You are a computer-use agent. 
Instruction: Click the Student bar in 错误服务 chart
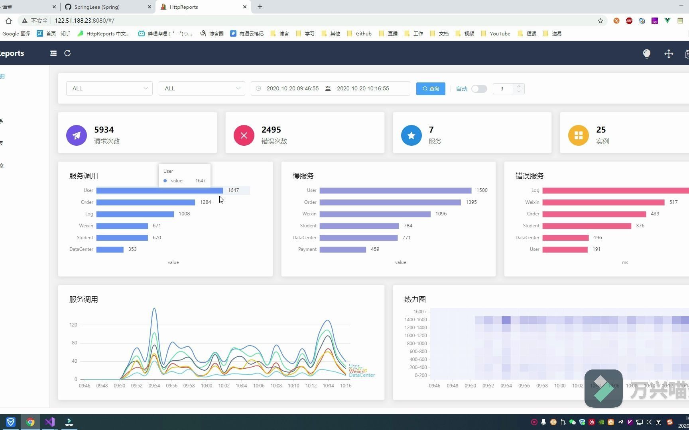point(587,226)
